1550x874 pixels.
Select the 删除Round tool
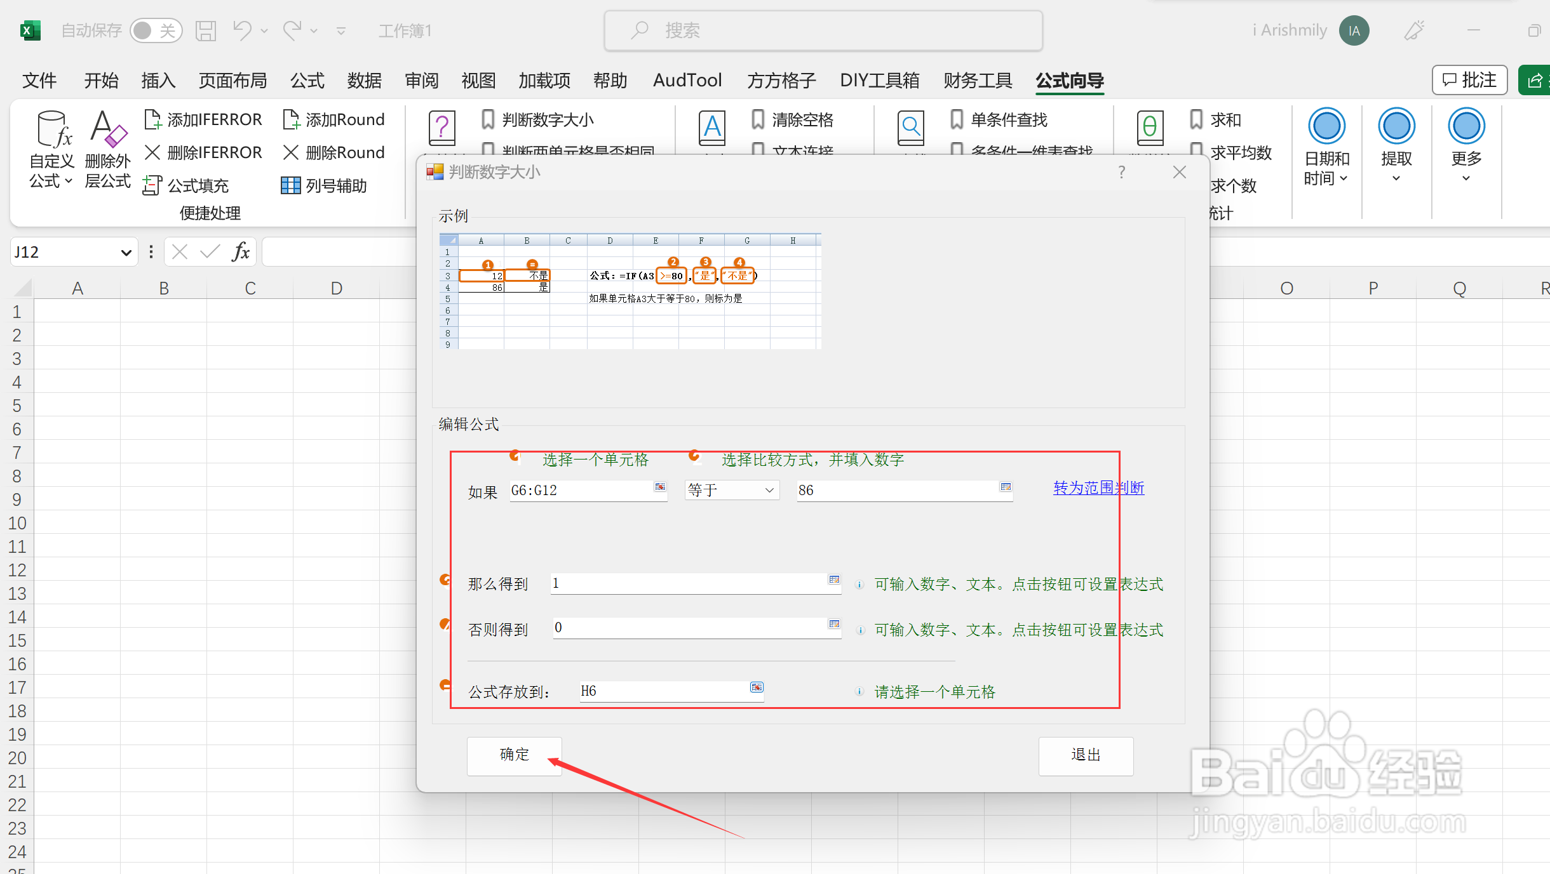click(x=334, y=152)
